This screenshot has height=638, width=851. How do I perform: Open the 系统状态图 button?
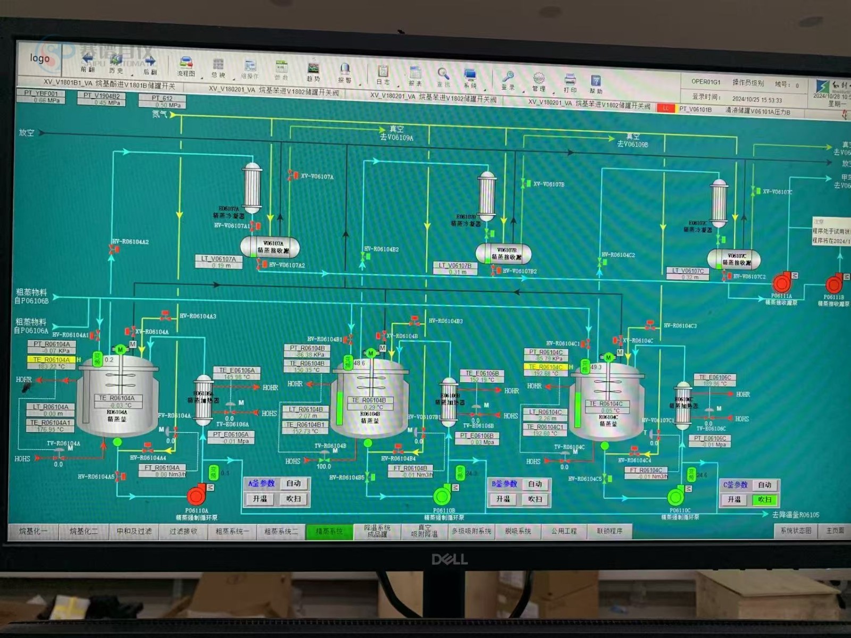pos(796,531)
